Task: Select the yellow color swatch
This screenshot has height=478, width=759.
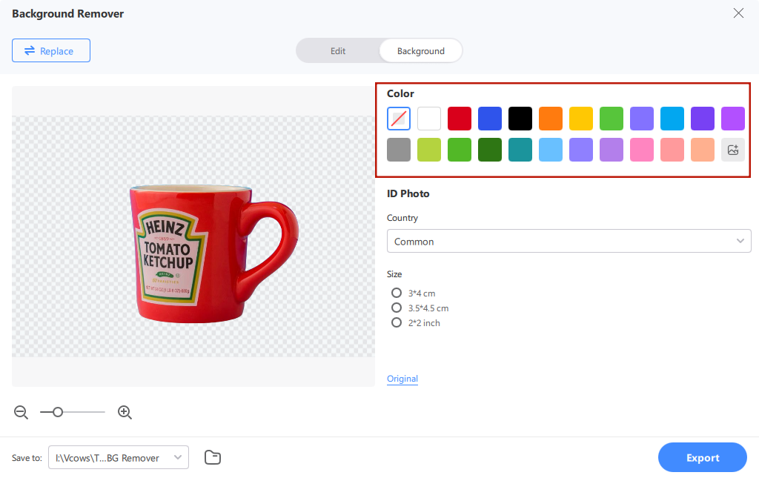Action: click(581, 119)
